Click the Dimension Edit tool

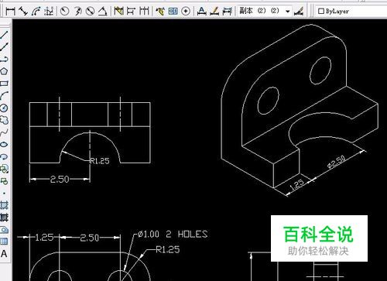pos(201,11)
